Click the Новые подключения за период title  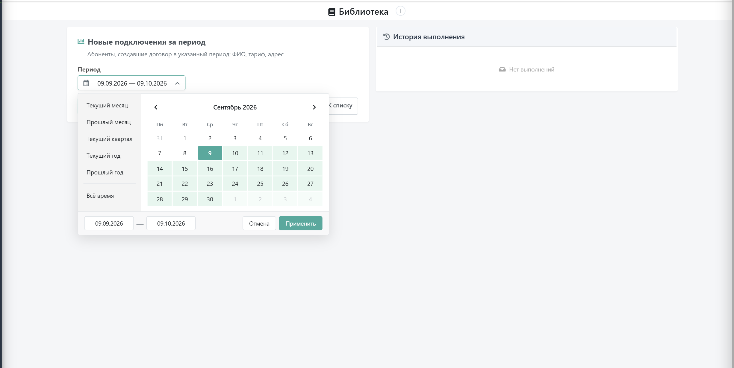(x=146, y=42)
